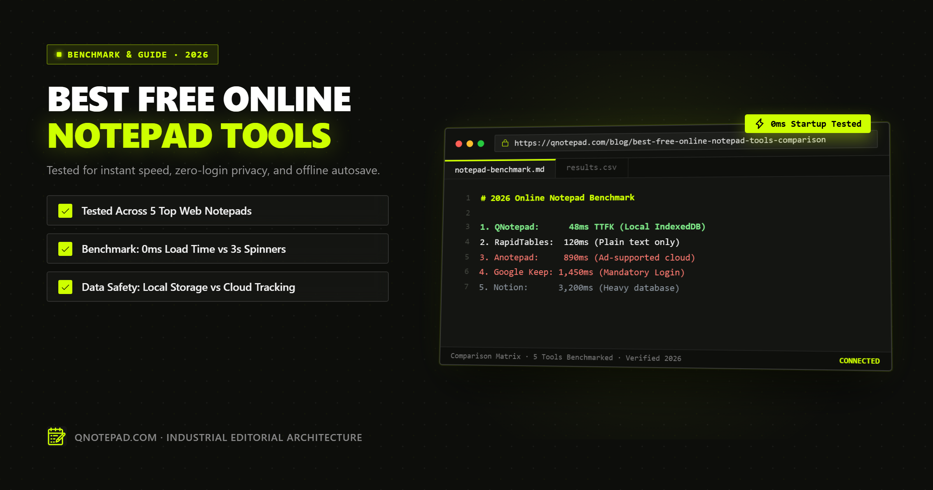The image size is (933, 490).
Task: Select the '2. RapidTables: 120ms' line
Action: pos(580,242)
